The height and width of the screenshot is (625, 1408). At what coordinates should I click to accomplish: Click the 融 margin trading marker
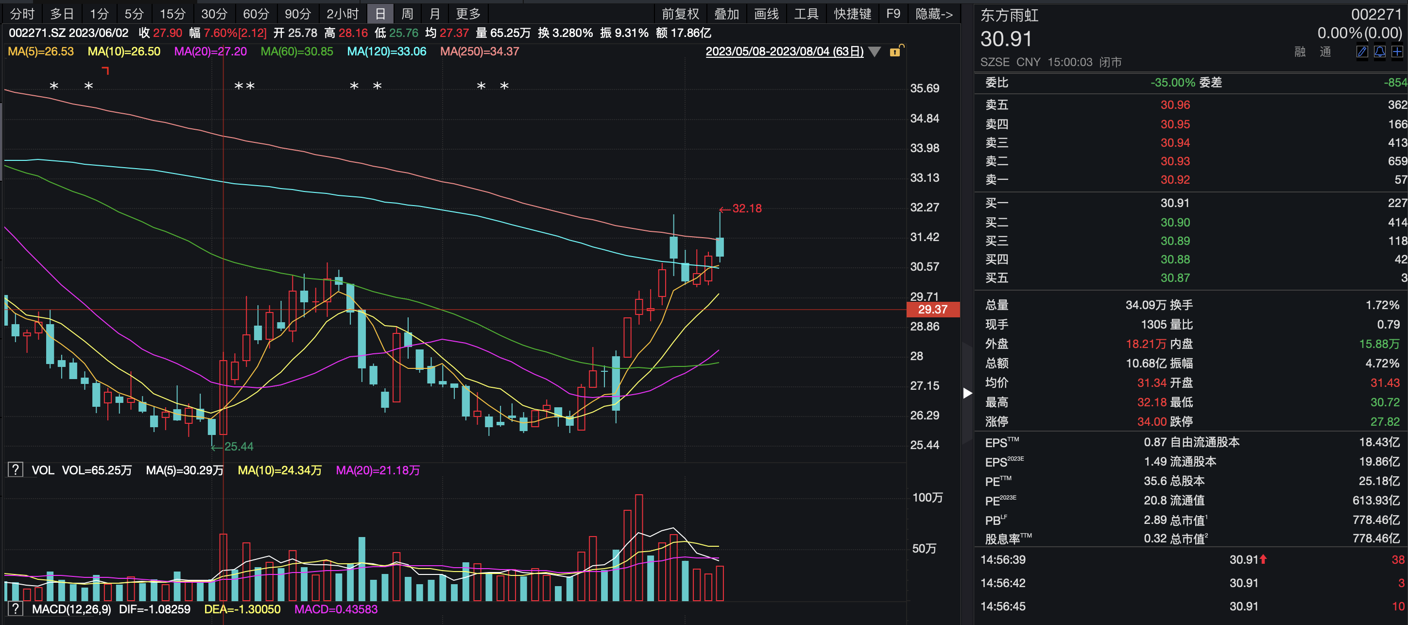point(1300,52)
